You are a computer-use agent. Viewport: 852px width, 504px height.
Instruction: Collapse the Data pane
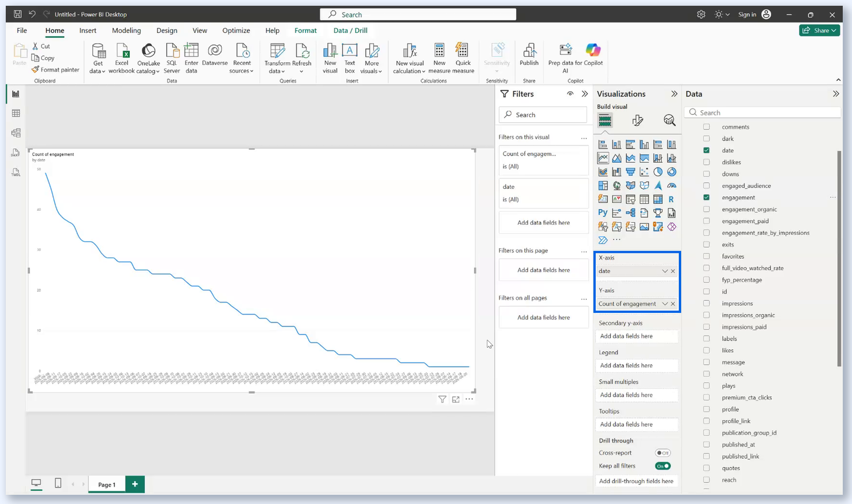click(835, 94)
